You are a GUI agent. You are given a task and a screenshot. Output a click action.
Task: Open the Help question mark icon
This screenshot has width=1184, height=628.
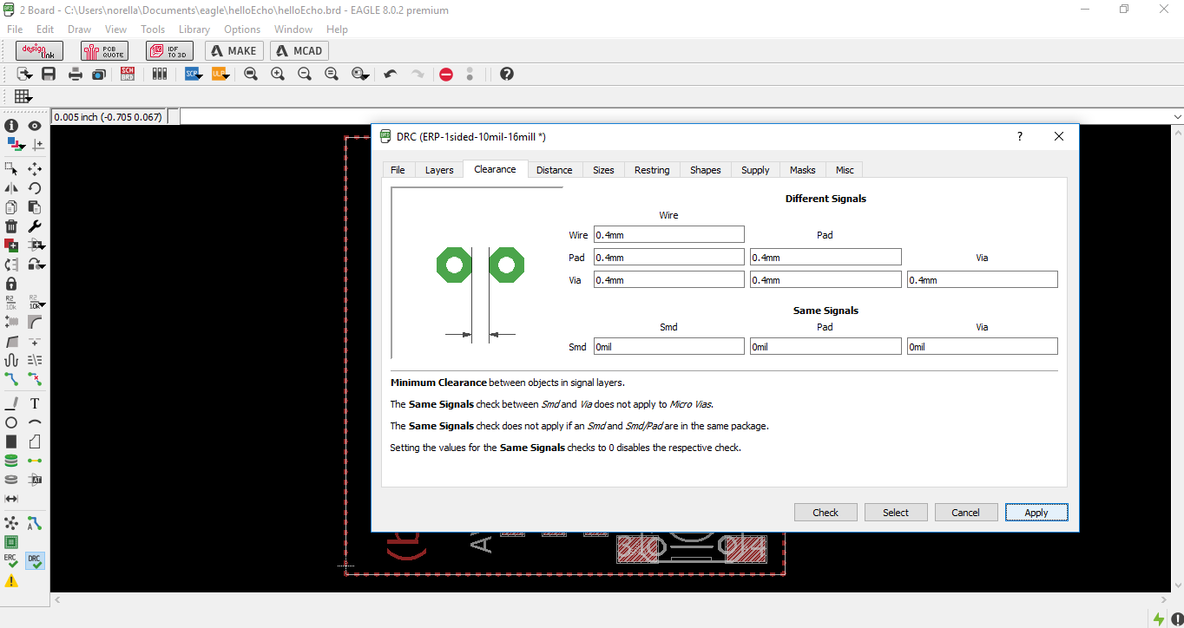[x=507, y=74]
